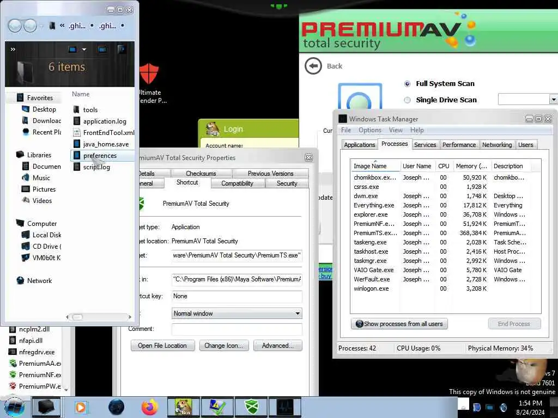Switch to Users tab in Task Manager
Viewport: 558px width, 418px height.
[x=526, y=145]
